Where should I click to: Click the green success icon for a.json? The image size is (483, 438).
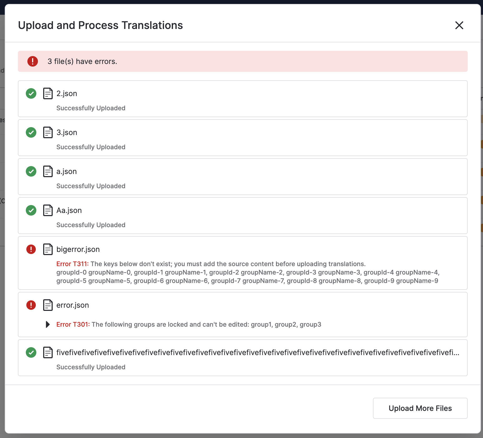coord(31,171)
